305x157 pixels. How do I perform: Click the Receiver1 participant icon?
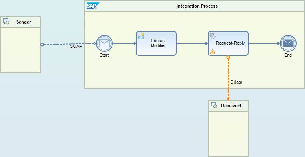pyautogui.click(x=214, y=105)
